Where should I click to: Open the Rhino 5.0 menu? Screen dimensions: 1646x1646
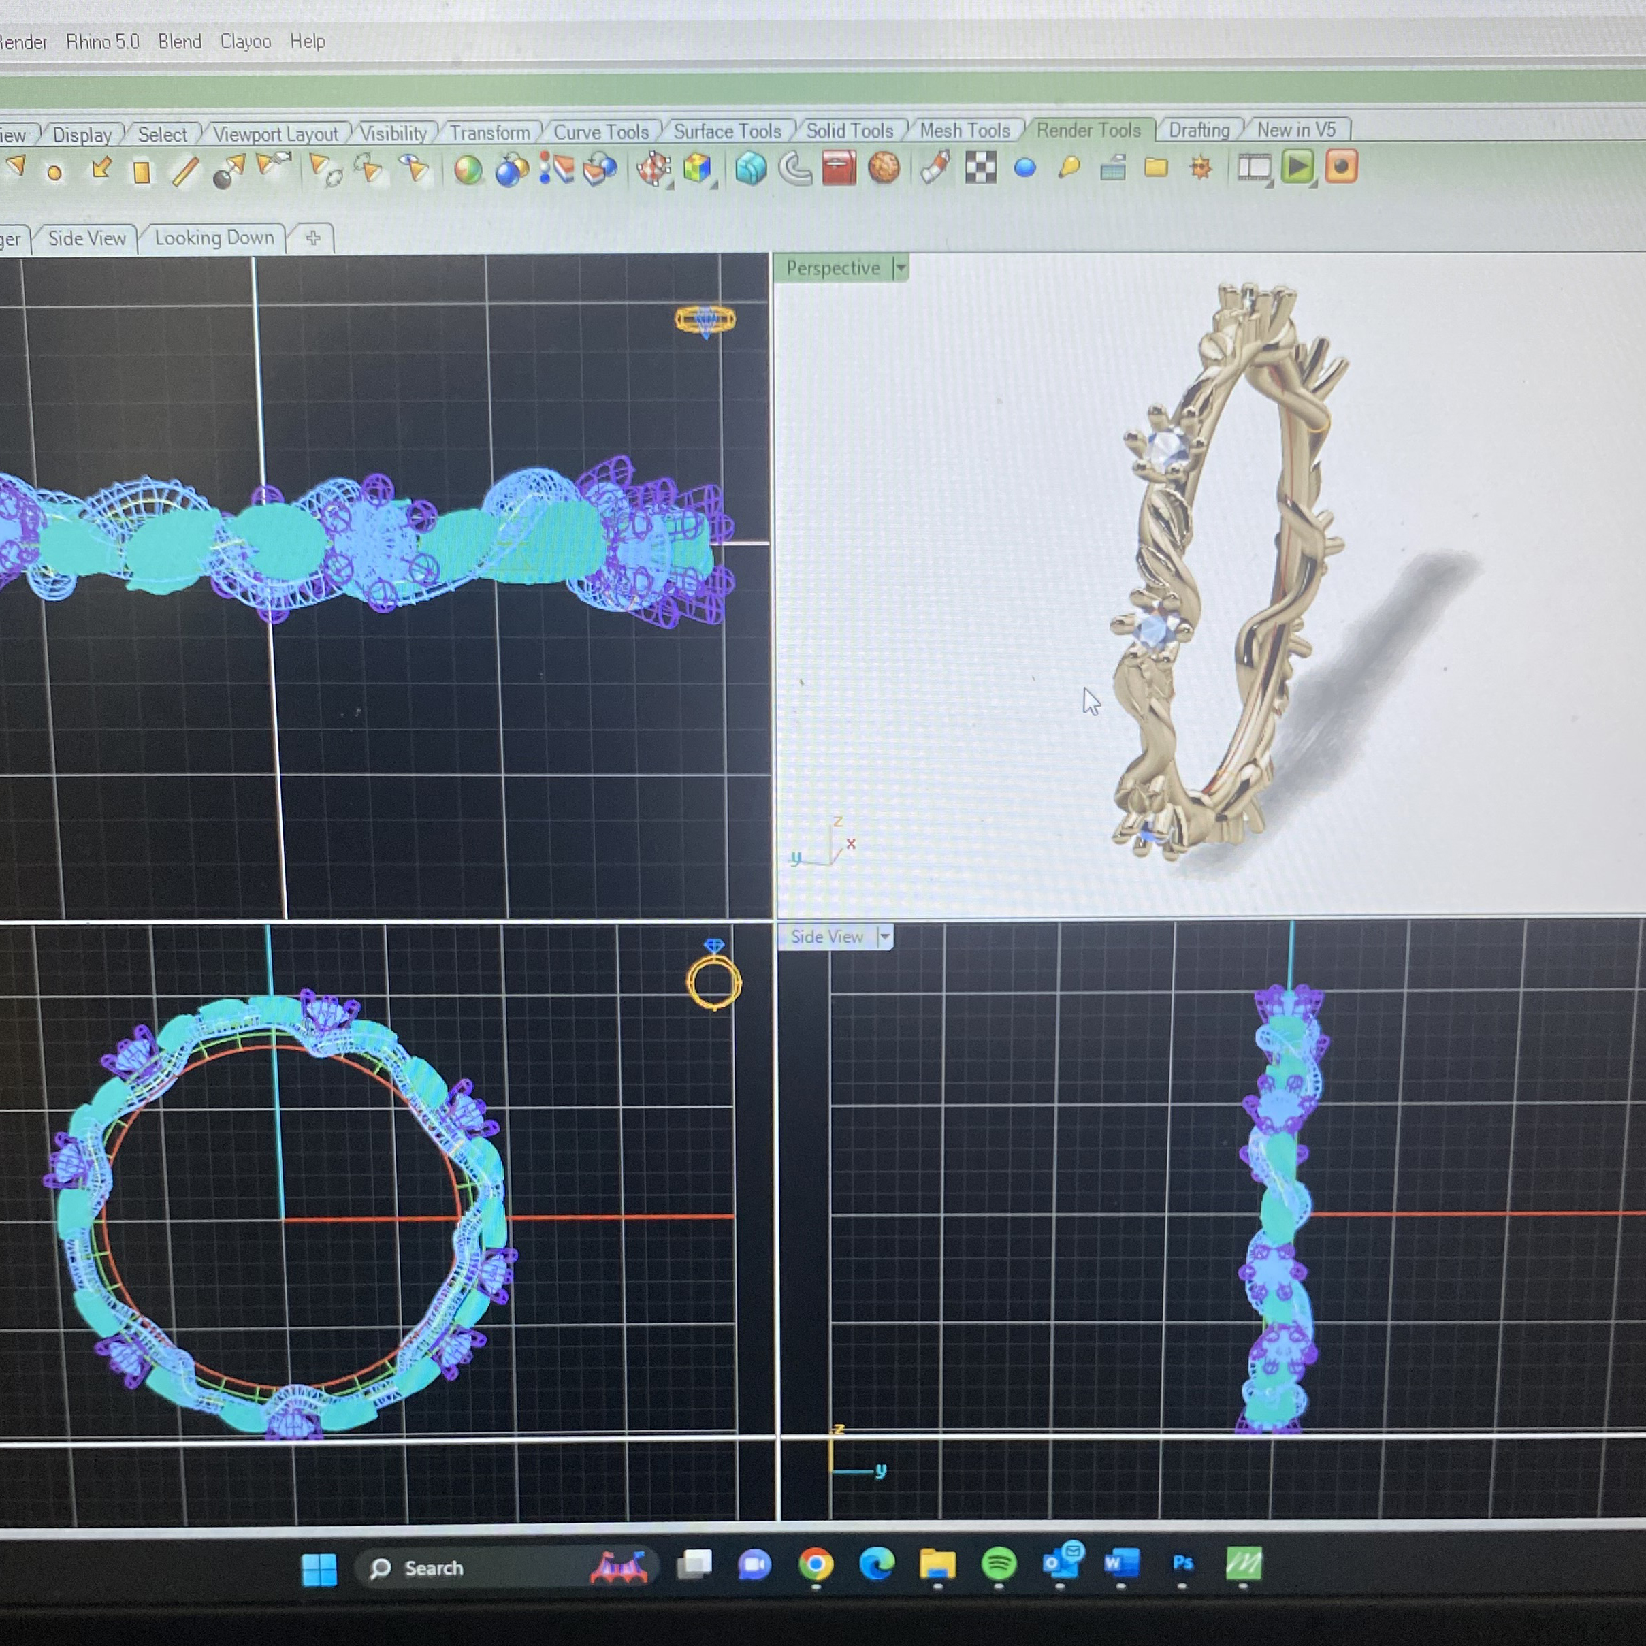[102, 41]
